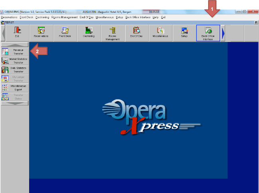Open the Reservations toolbar icon
The height and width of the screenshot is (193, 259).
[41, 33]
